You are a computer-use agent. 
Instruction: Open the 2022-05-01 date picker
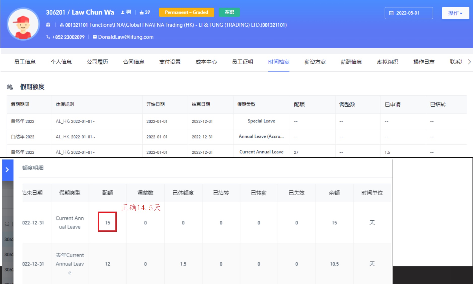pyautogui.click(x=408, y=13)
